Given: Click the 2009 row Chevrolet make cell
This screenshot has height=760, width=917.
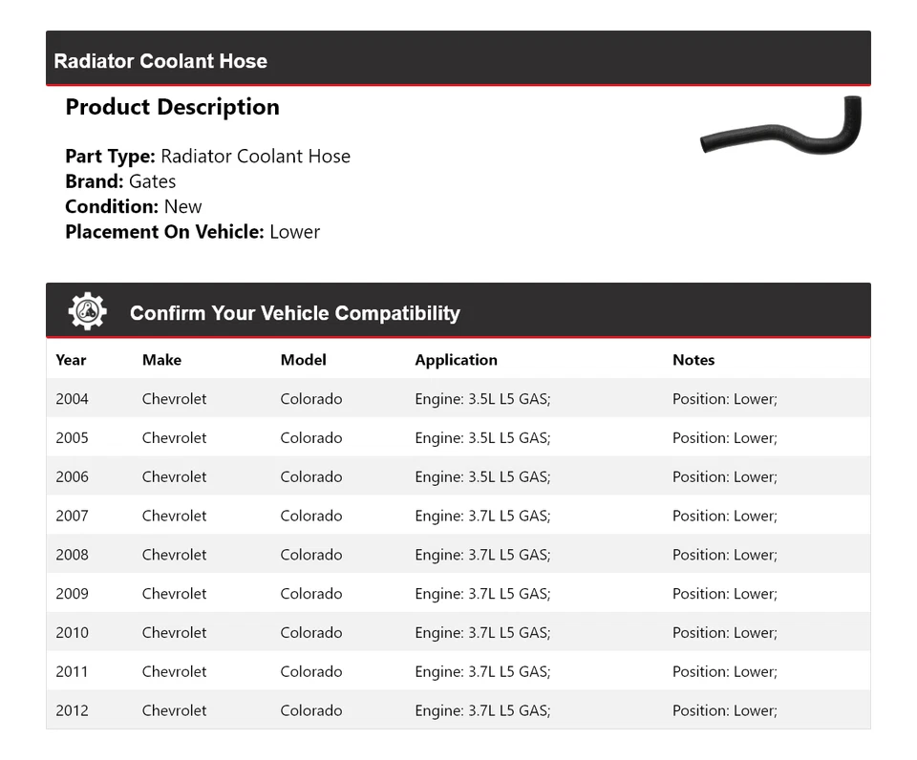Looking at the screenshot, I should (x=174, y=594).
